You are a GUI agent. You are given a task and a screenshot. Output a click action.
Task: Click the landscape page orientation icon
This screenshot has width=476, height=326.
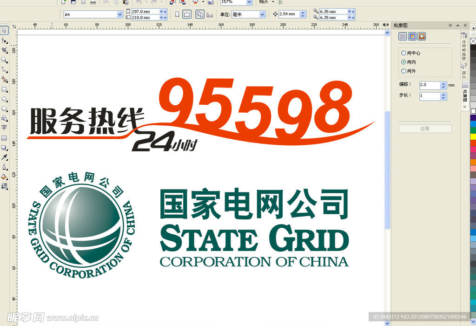pyautogui.click(x=186, y=14)
